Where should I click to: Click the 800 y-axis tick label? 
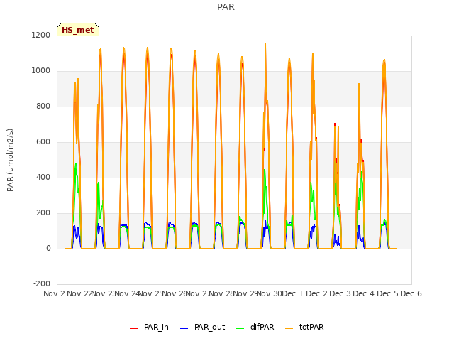coord(43,106)
